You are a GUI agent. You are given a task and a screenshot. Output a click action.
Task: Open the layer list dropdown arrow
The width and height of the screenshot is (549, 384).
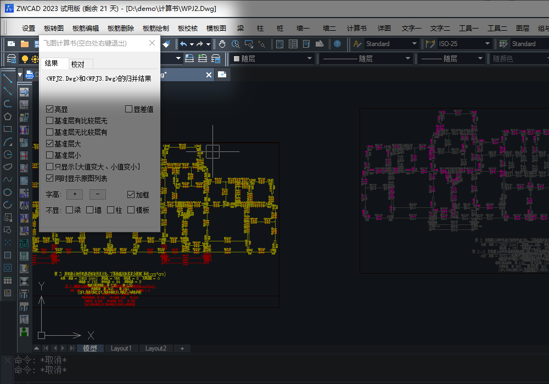pos(178,58)
